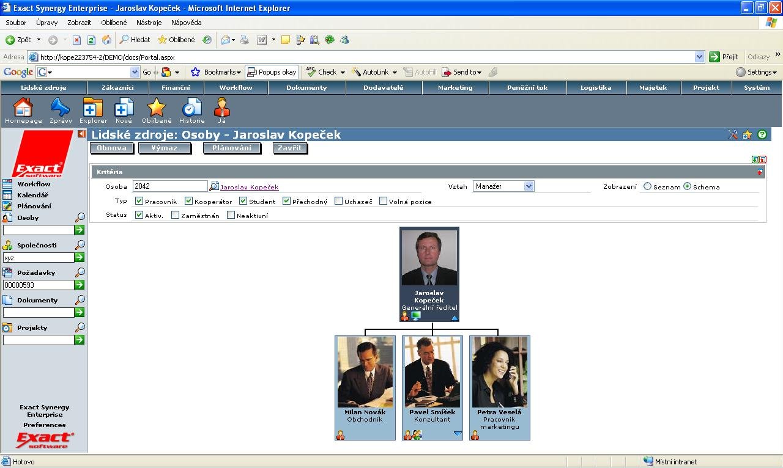Click the Obnova button
Screen dimensions: 783x468
(111, 148)
